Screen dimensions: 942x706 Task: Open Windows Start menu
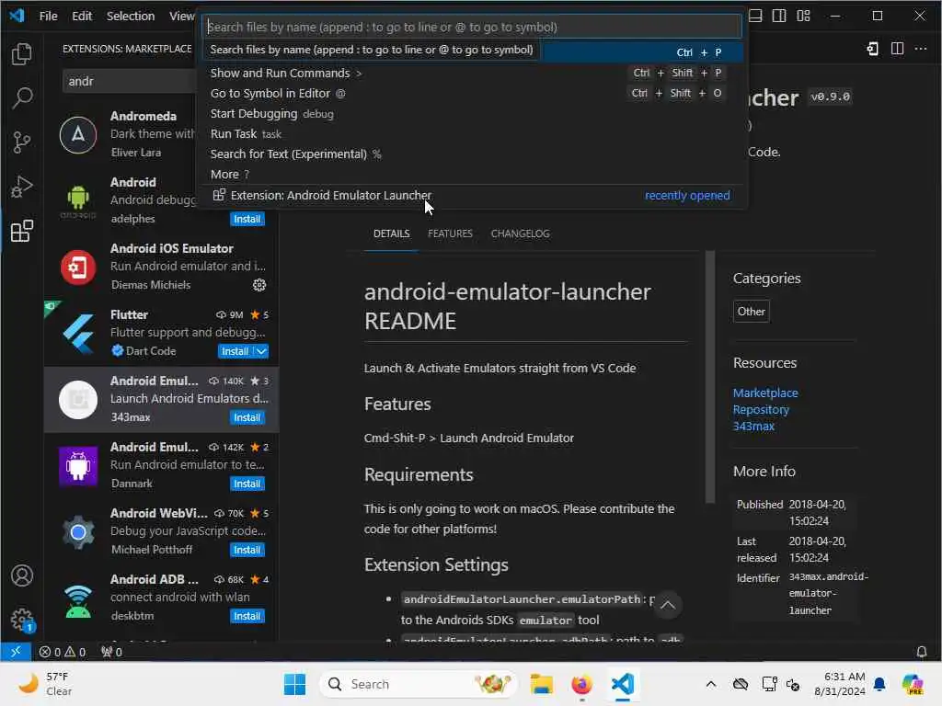coord(294,684)
